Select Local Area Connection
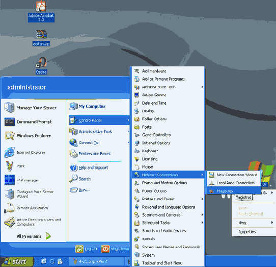This screenshot has height=267, width=276. pos(234,183)
